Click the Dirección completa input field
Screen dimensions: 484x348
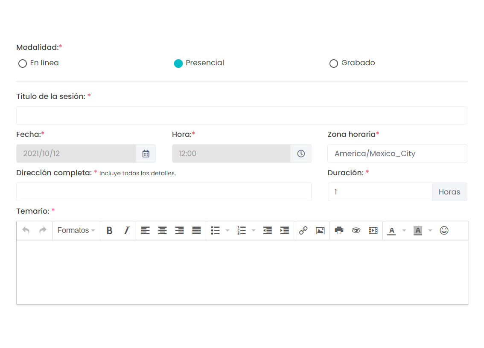(164, 192)
